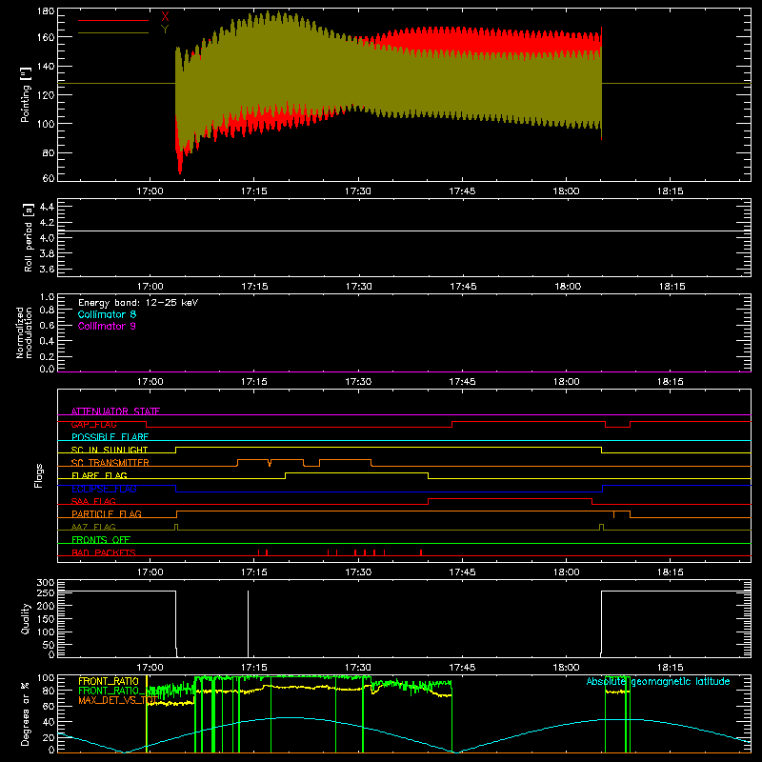
Task: Click the orange MAX_DET_VS_TOT legend label
Action: click(117, 700)
